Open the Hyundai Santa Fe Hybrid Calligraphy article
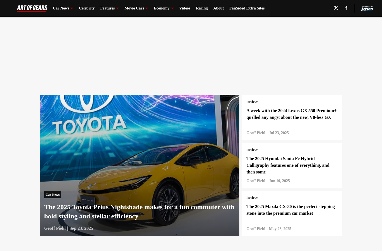The image size is (382, 251). tap(288, 165)
